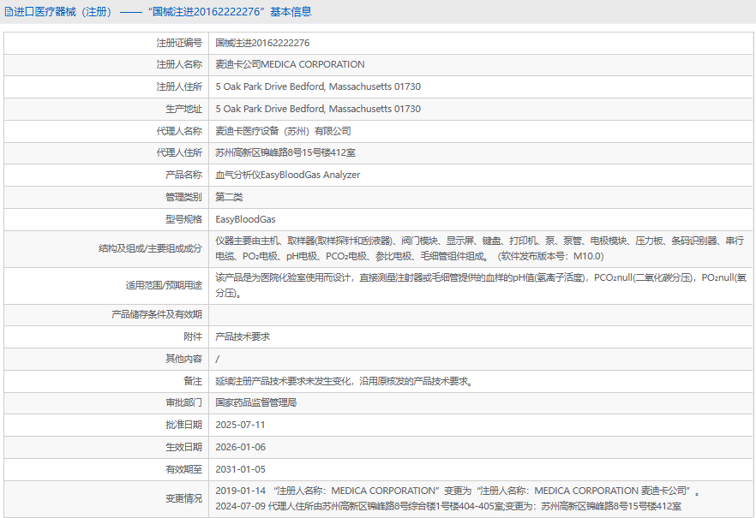Click the "注册人住所" label

179,86
